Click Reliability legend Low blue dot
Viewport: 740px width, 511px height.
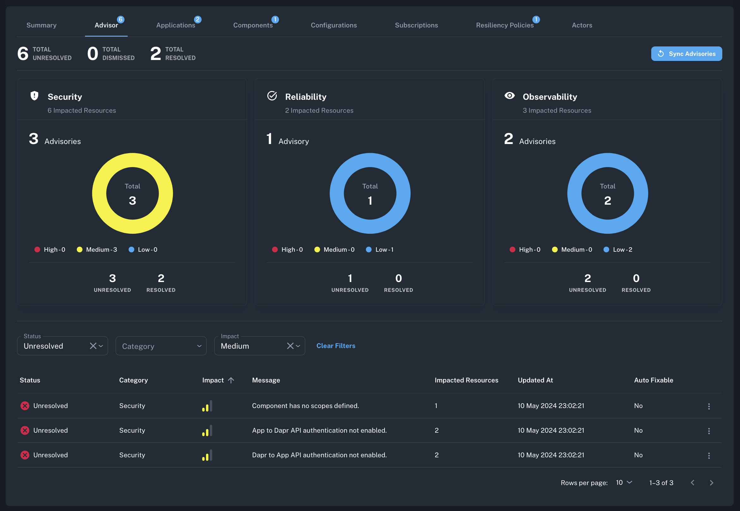click(369, 249)
